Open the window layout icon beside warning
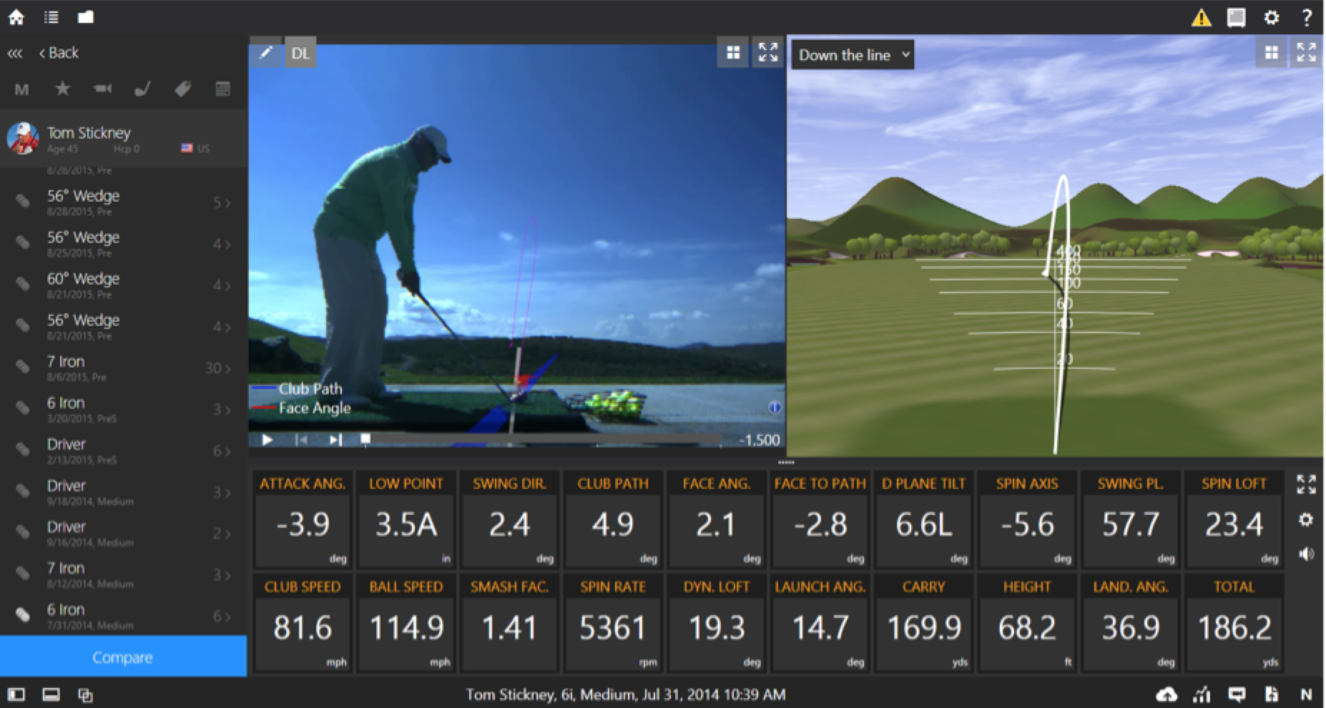Viewport: 1326px width, 708px height. (1237, 17)
